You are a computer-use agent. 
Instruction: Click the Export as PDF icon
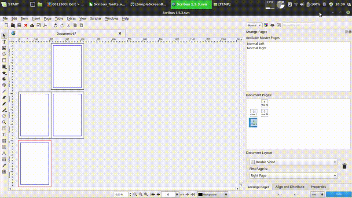(x=45, y=26)
